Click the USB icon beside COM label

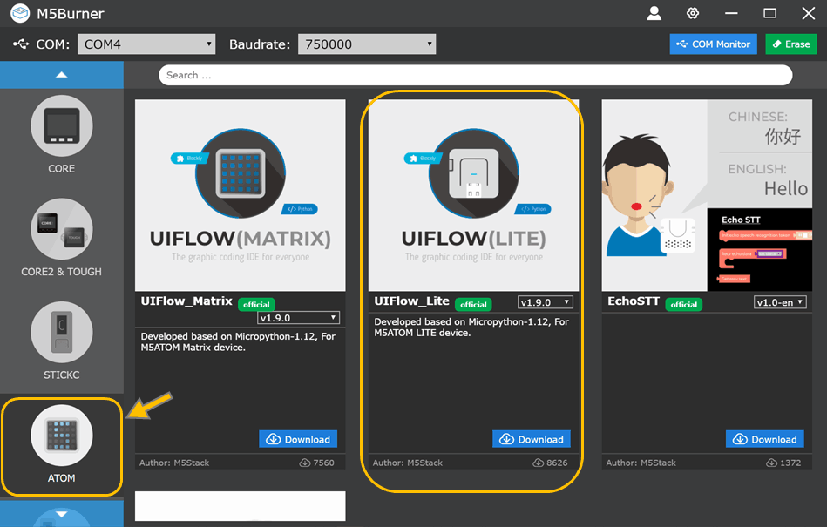[x=21, y=44]
